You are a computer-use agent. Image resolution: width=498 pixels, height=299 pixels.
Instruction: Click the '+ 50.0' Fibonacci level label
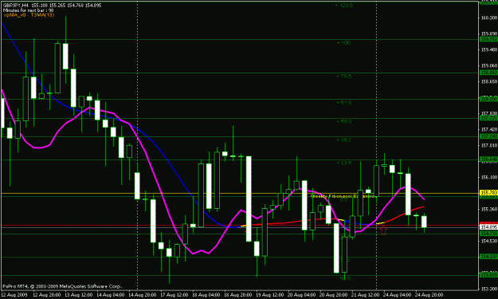(x=343, y=121)
